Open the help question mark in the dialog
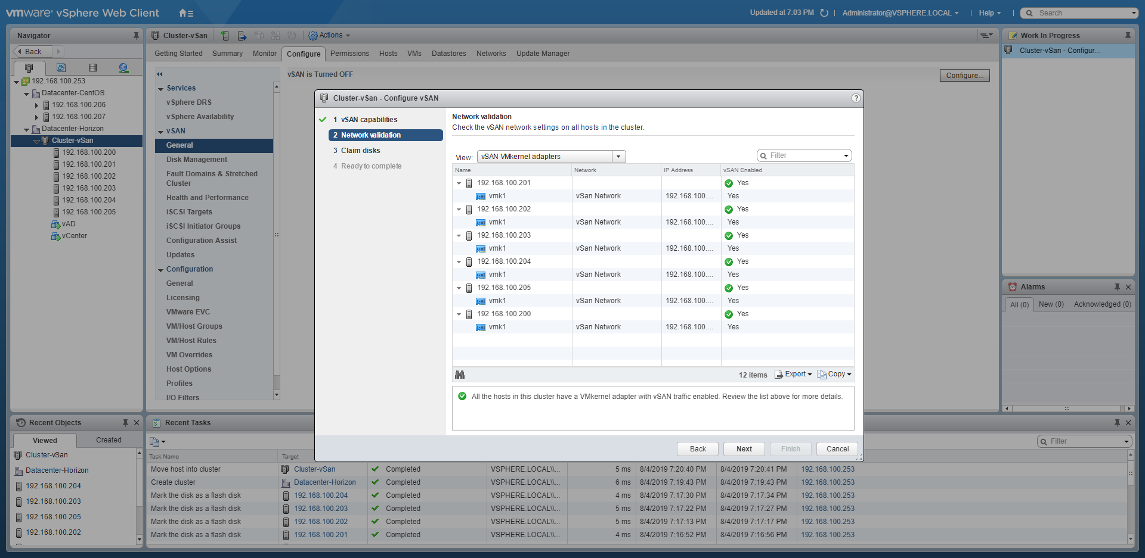The image size is (1145, 558). click(x=856, y=98)
